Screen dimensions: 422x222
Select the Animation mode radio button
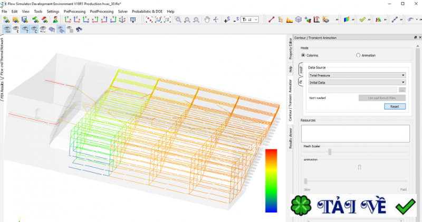click(359, 55)
